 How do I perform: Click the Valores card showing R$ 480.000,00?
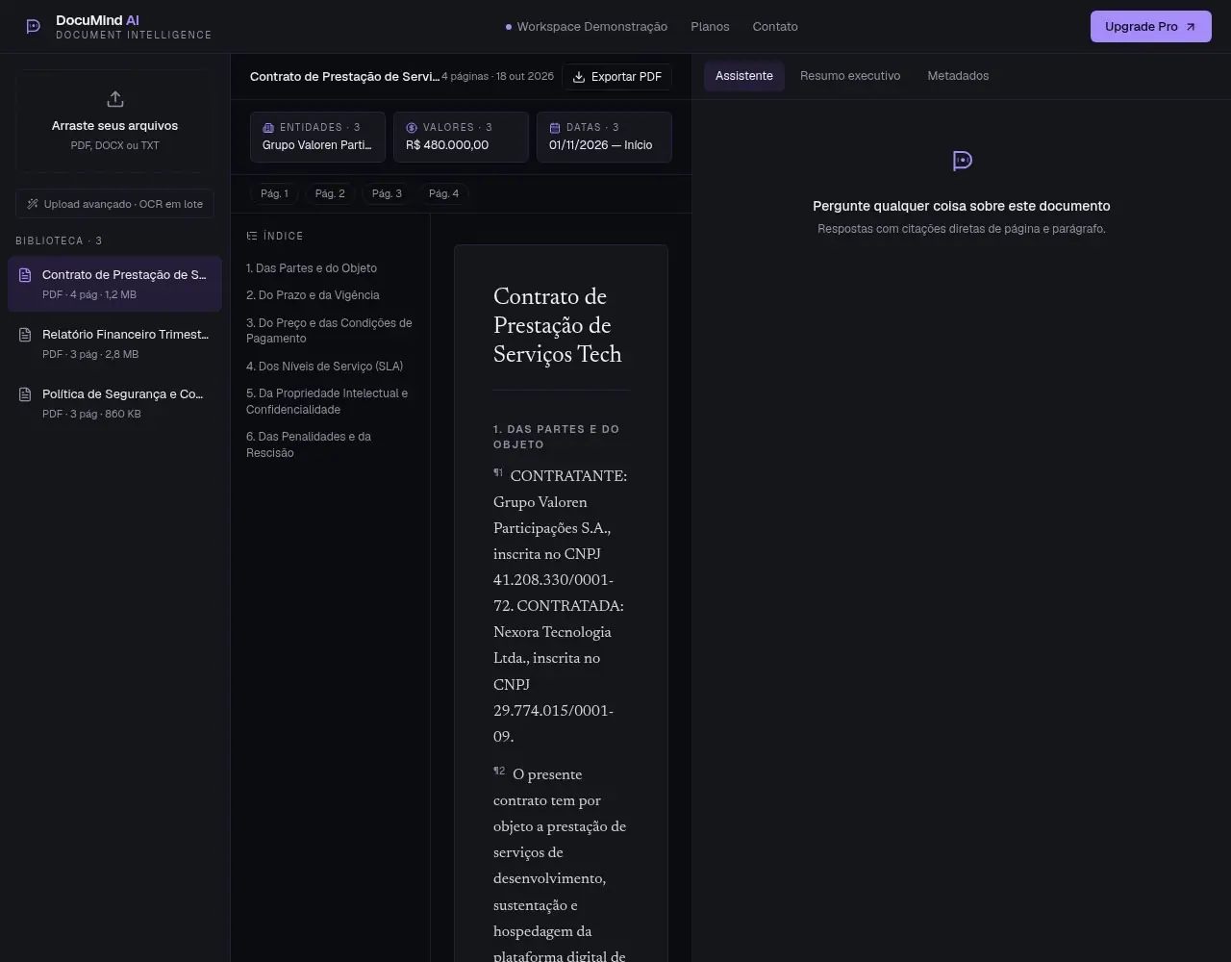pyautogui.click(x=461, y=137)
